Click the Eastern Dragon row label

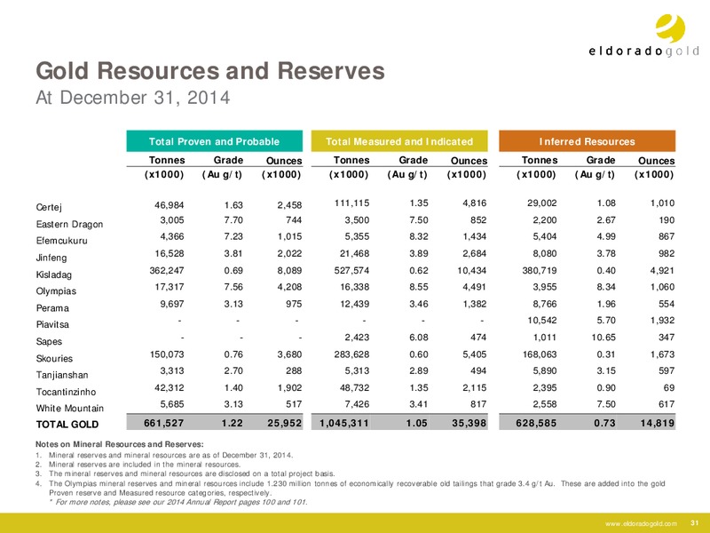69,225
